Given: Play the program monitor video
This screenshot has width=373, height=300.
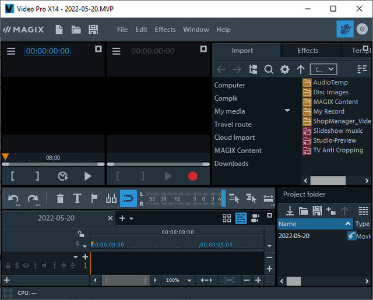Looking at the screenshot, I should pyautogui.click(x=88, y=176).
